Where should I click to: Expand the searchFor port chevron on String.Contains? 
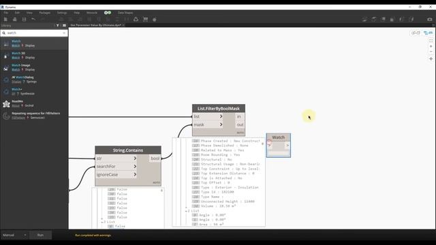coord(135,166)
